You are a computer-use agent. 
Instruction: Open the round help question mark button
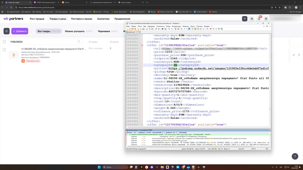click(295, 156)
